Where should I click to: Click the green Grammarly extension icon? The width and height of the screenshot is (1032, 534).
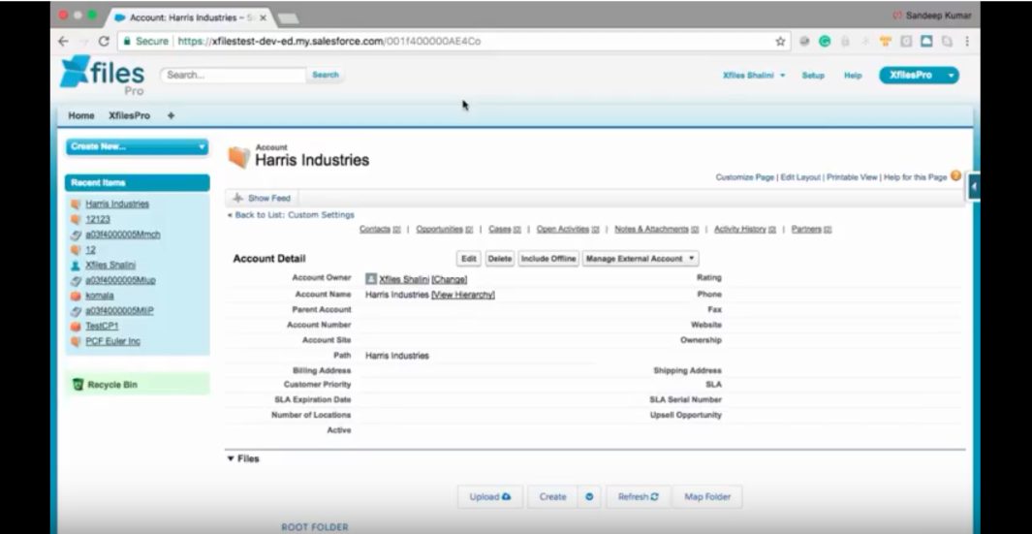coord(824,41)
